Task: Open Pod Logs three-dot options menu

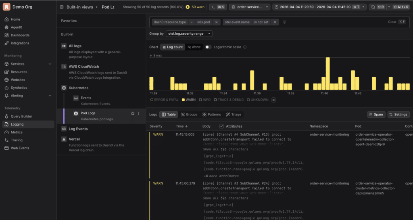Action: [x=139, y=113]
